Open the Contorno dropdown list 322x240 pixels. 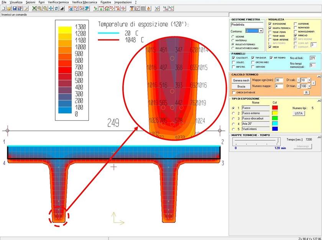[x=261, y=31]
